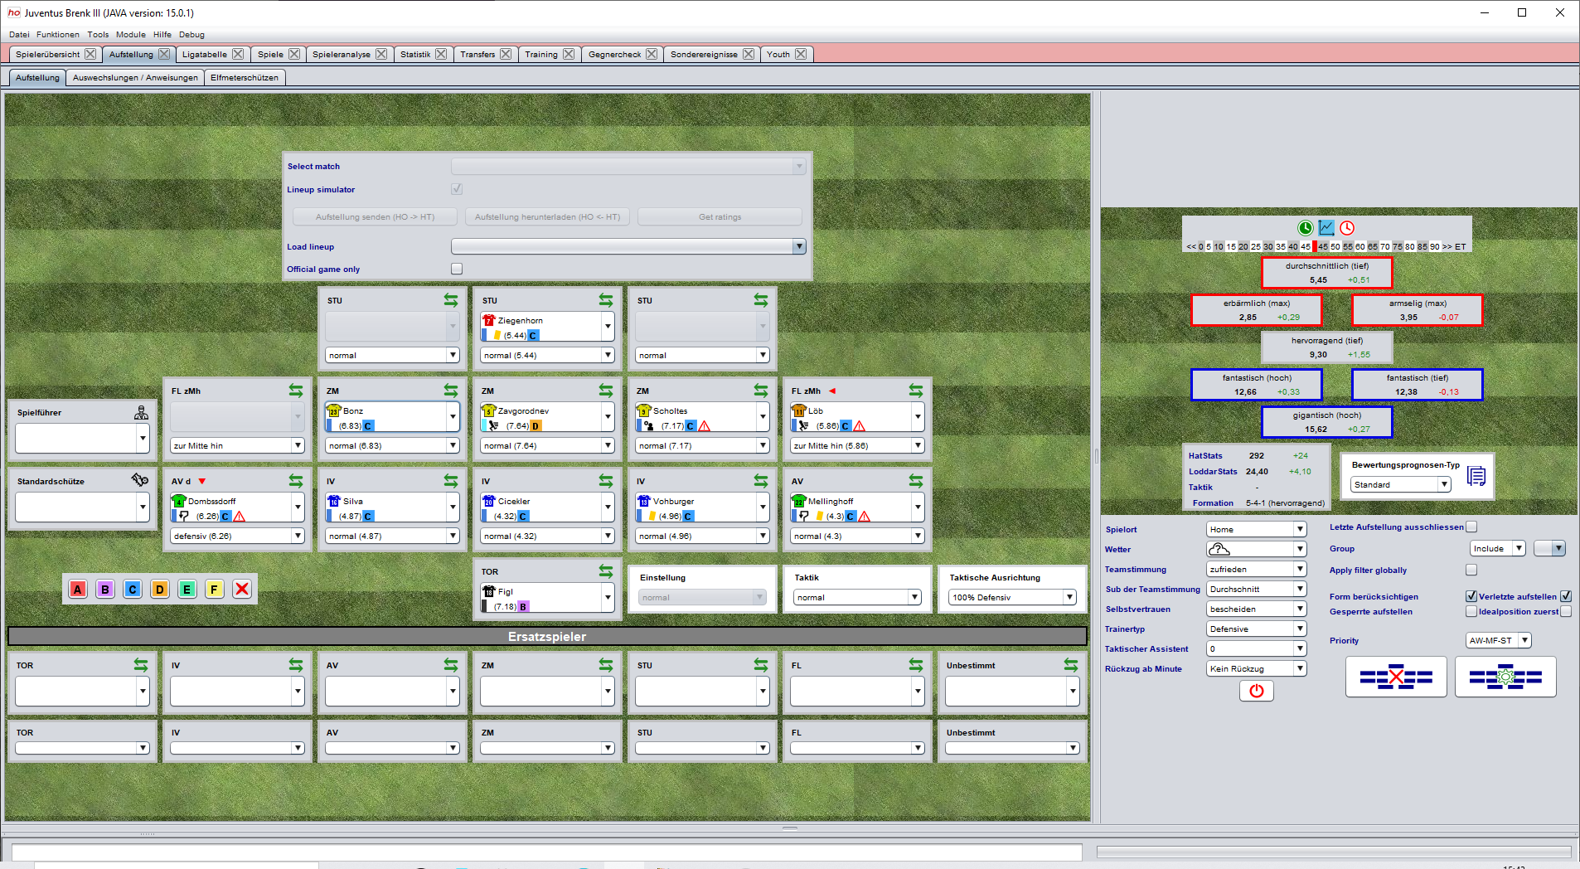Viewport: 1580px width, 869px height.
Task: Click the gigantisch (hoch) rating box
Action: click(x=1326, y=422)
